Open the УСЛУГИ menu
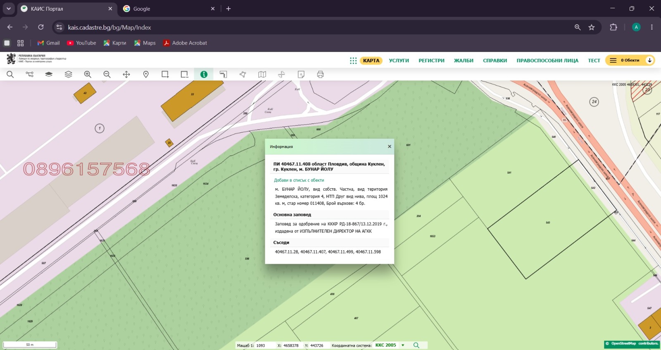The image size is (661, 350). tap(399, 61)
